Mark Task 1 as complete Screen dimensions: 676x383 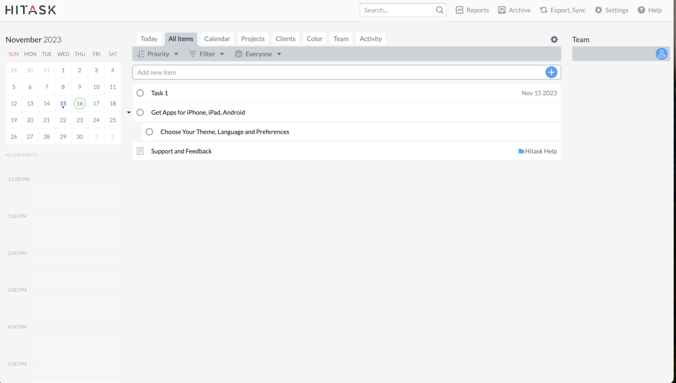click(140, 93)
